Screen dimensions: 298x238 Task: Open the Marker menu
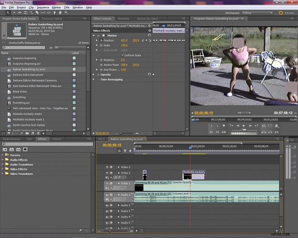coord(56,7)
